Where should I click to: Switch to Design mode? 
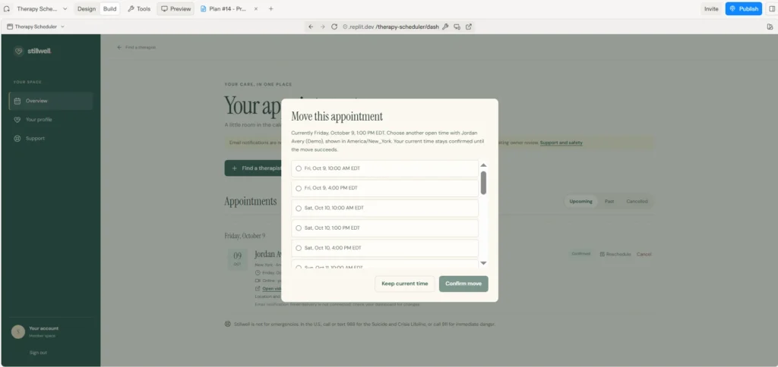pyautogui.click(x=87, y=9)
